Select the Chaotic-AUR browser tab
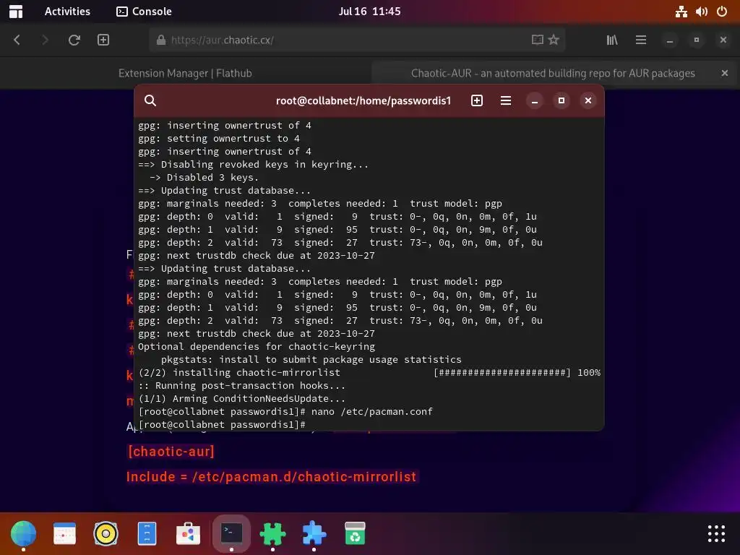740x555 pixels. (553, 73)
